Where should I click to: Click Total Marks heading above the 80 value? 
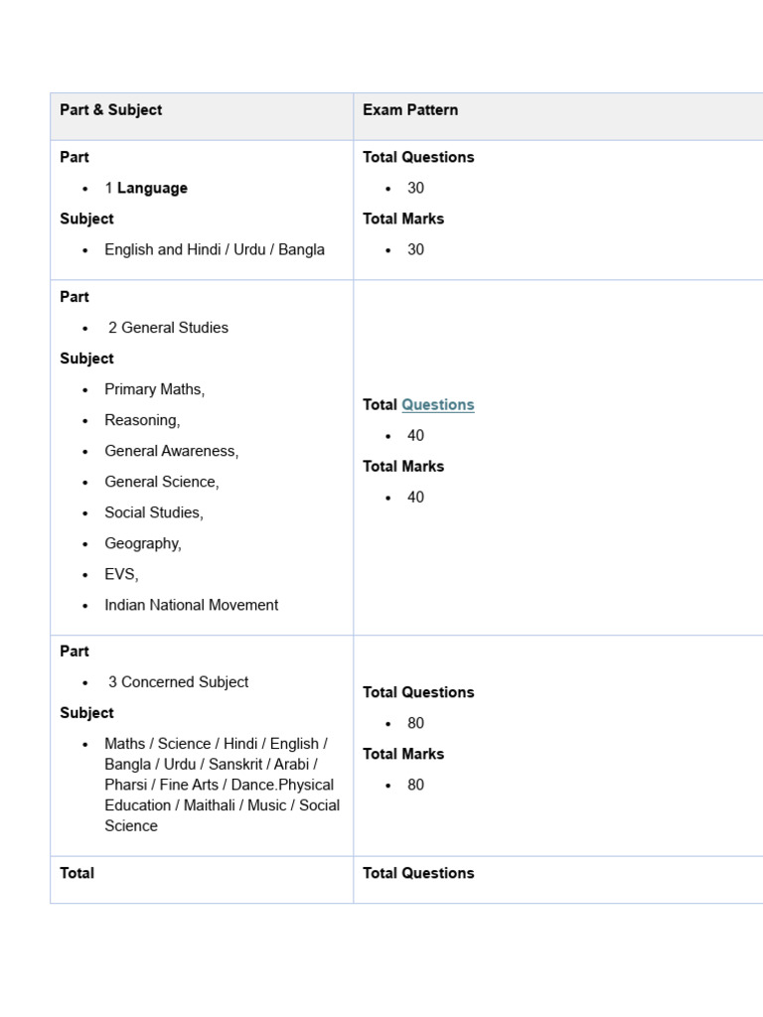point(403,754)
